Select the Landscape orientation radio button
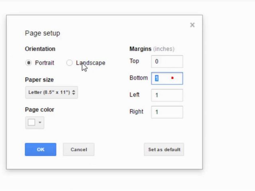 click(x=69, y=63)
